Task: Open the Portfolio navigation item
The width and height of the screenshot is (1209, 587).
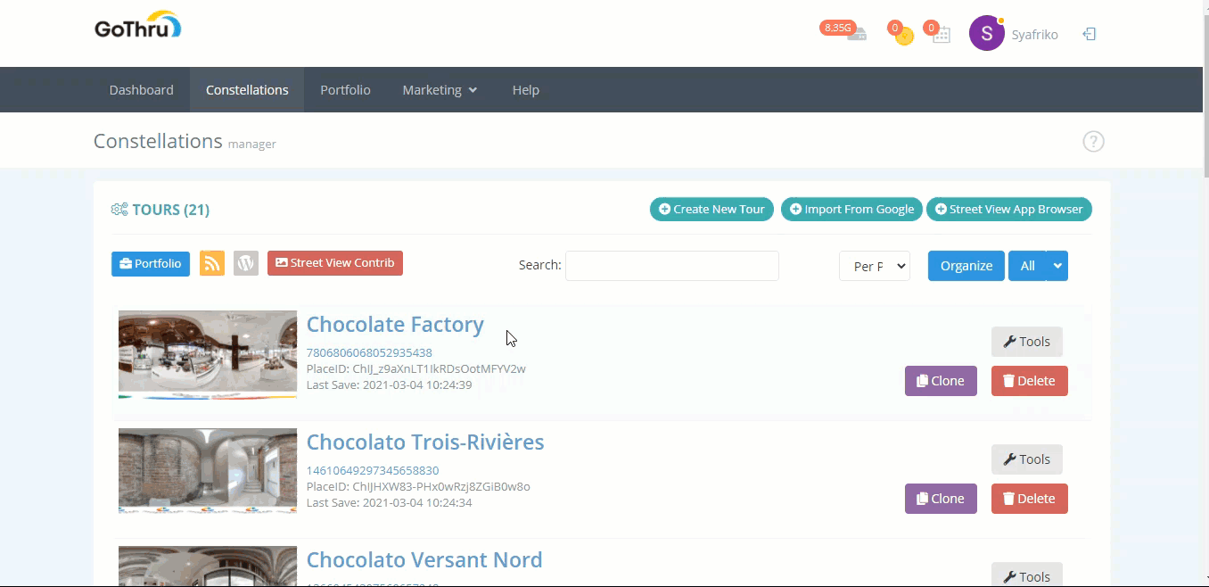Action: click(x=345, y=90)
